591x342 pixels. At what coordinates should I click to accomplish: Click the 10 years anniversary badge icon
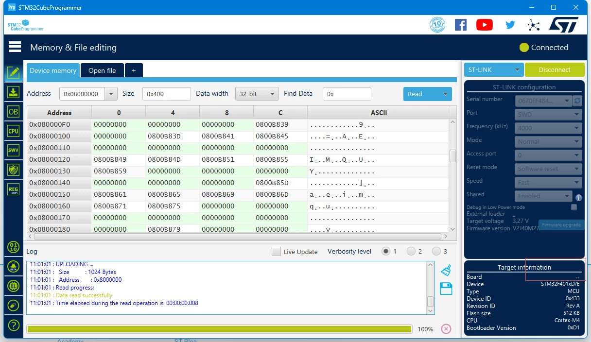[x=437, y=25]
